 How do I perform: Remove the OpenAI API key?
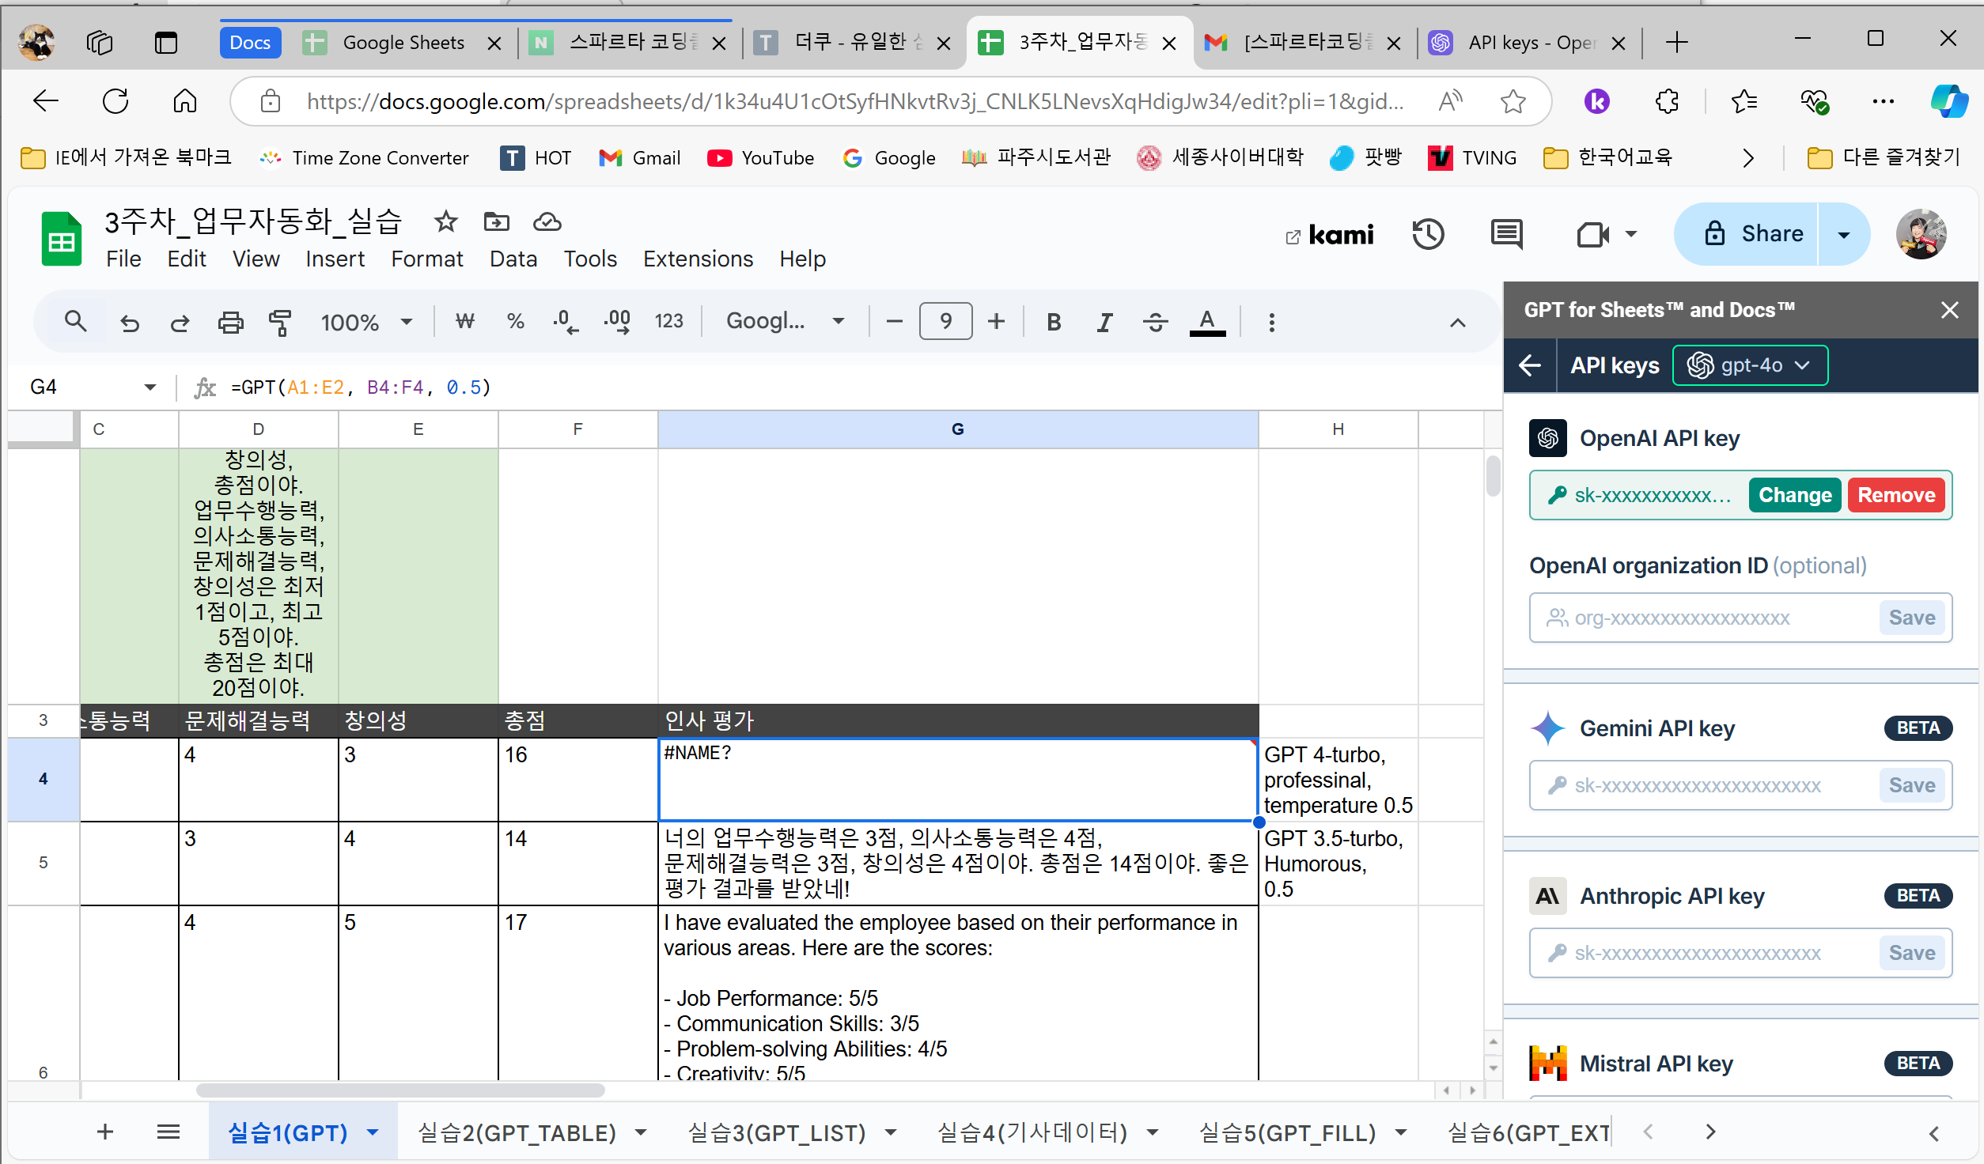(x=1896, y=495)
